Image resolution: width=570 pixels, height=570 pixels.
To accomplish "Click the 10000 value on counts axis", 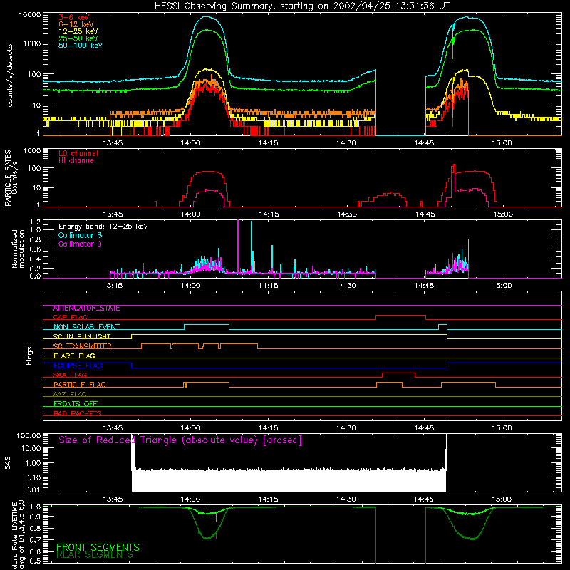I will click(x=30, y=15).
